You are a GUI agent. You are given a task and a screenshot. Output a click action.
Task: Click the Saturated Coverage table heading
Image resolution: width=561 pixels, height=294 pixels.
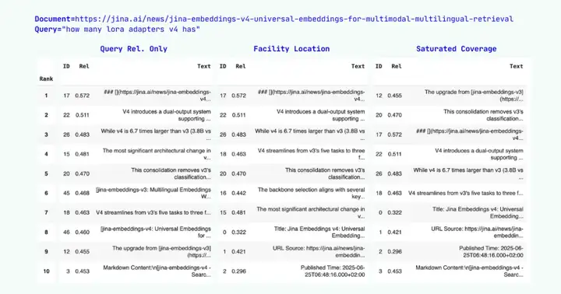coord(456,49)
